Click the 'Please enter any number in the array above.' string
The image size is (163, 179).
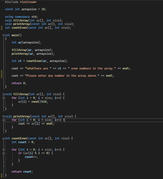point(62,76)
